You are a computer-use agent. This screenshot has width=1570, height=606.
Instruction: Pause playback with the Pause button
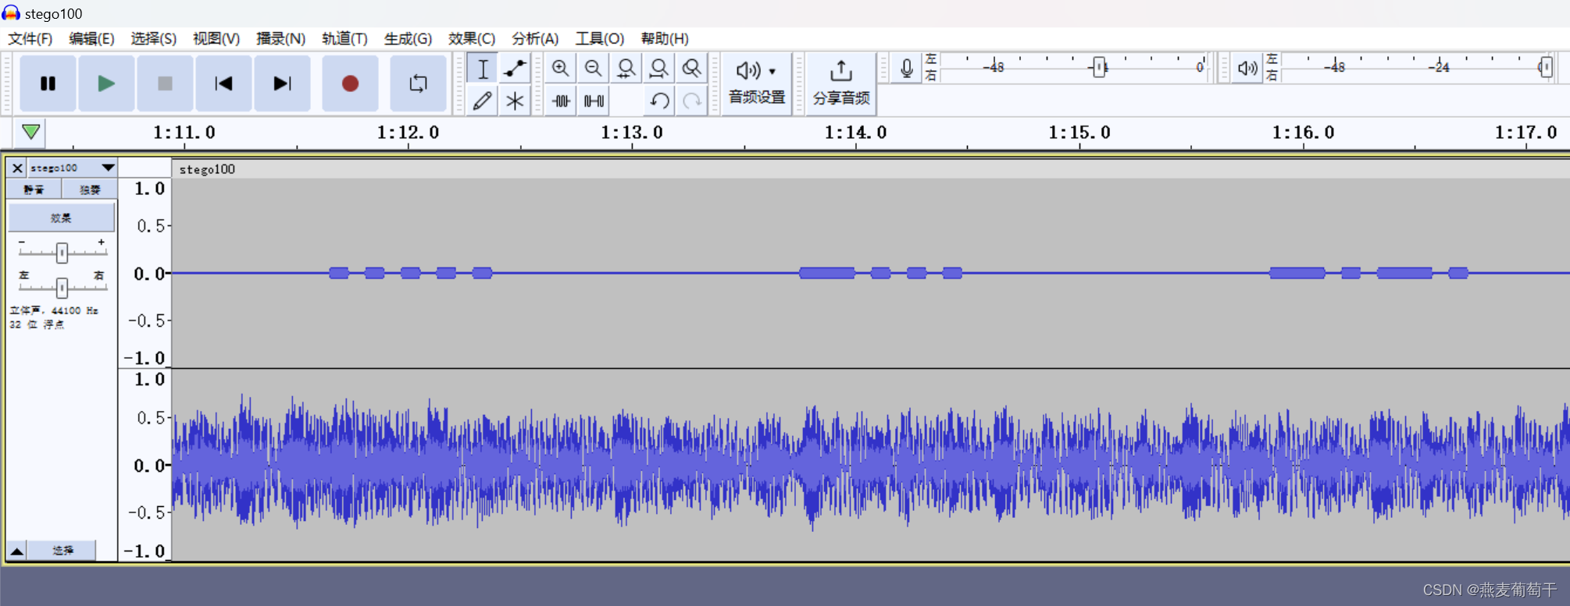tap(48, 83)
